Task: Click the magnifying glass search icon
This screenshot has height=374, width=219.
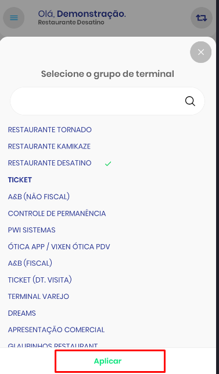Action: [x=190, y=101]
